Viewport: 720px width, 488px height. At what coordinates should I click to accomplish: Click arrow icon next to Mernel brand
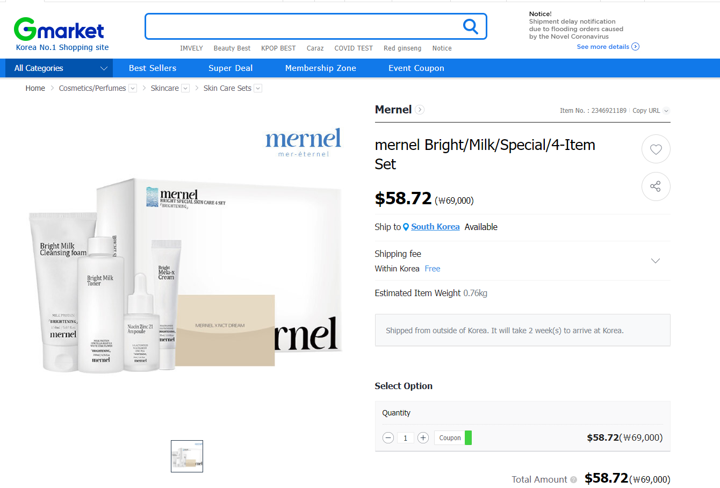(x=420, y=110)
